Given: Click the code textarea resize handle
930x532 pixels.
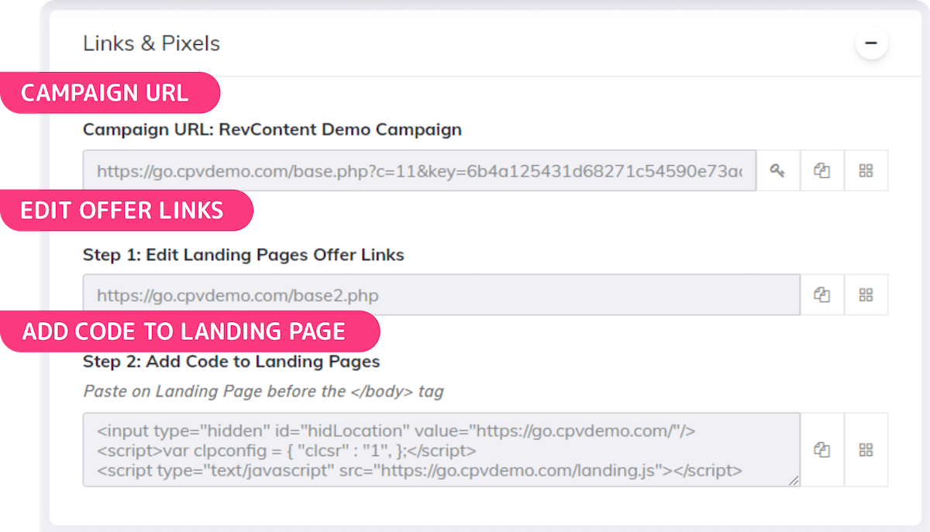Looking at the screenshot, I should pos(794,480).
